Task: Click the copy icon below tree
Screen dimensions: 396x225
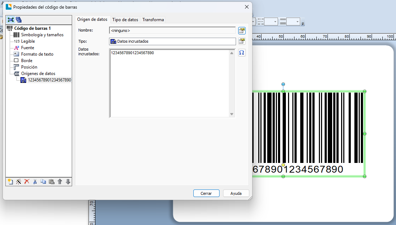Action: pos(43,182)
